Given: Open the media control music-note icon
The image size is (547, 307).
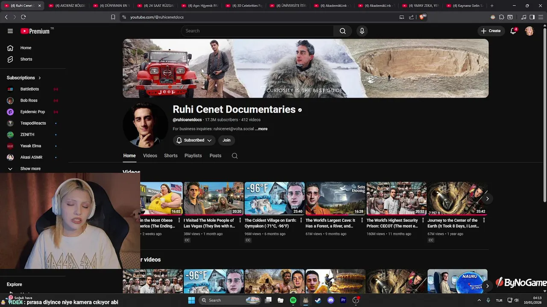Looking at the screenshot, I should point(524,17).
